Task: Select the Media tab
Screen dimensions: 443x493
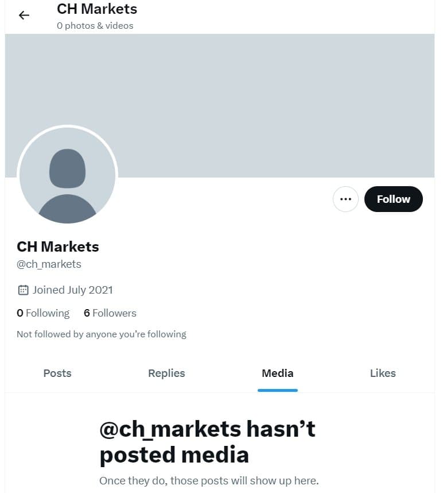Action: click(x=277, y=373)
